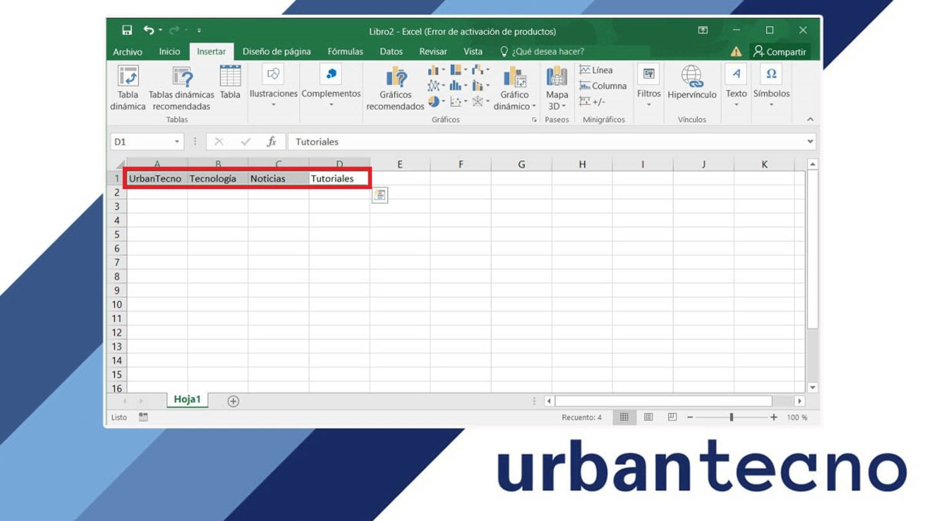Select cell containing Tecnología
Screen dimensions: 926x521
pyautogui.click(x=217, y=178)
